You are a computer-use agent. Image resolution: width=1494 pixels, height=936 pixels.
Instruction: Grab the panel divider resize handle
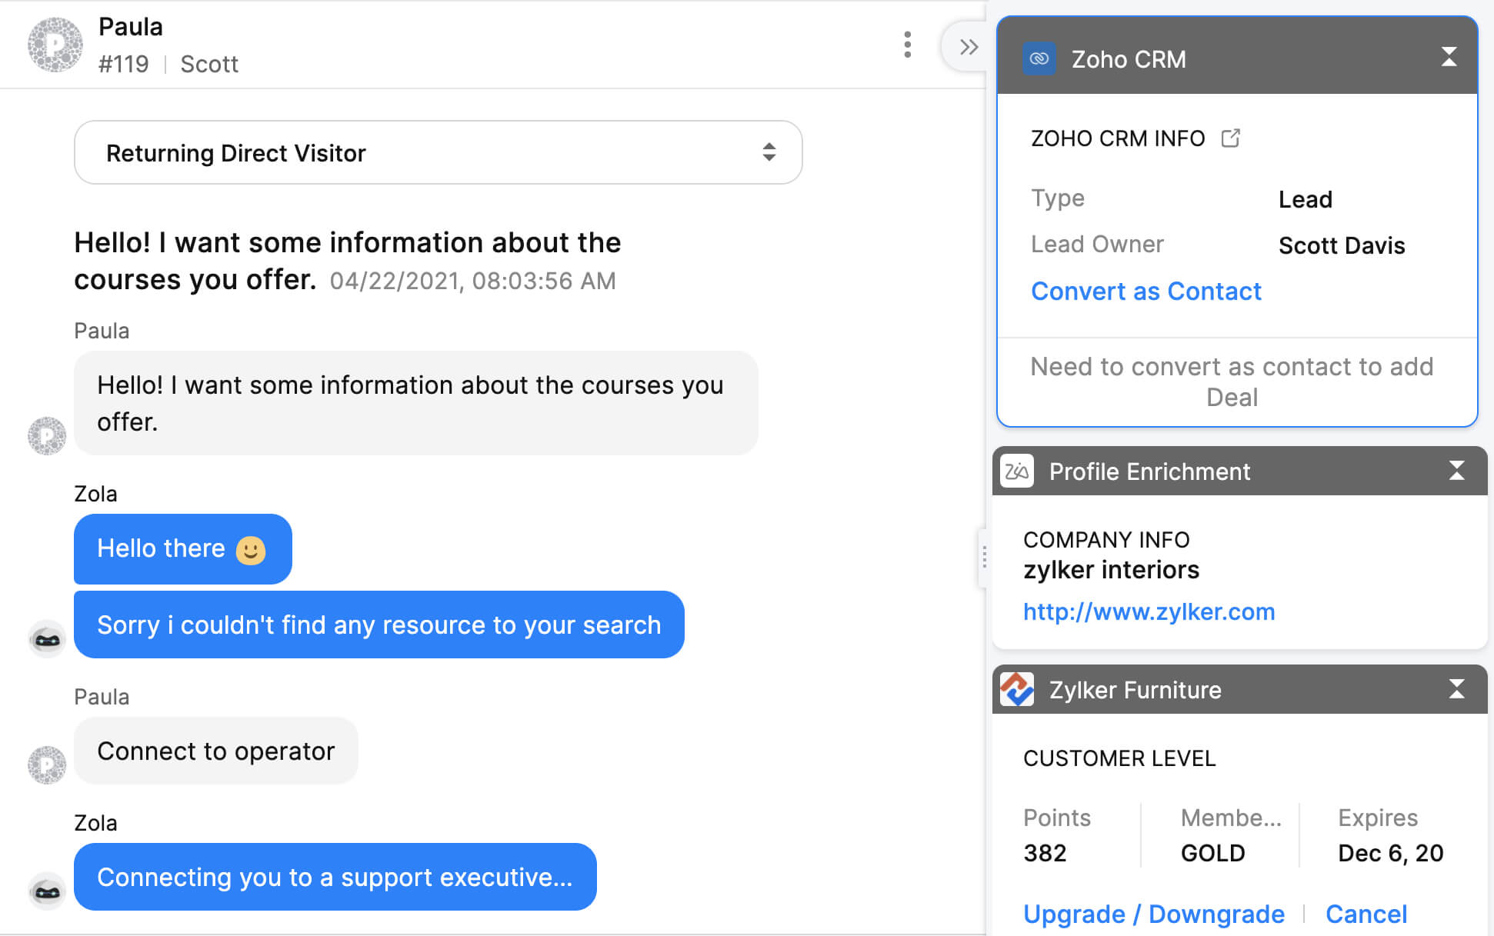(984, 557)
